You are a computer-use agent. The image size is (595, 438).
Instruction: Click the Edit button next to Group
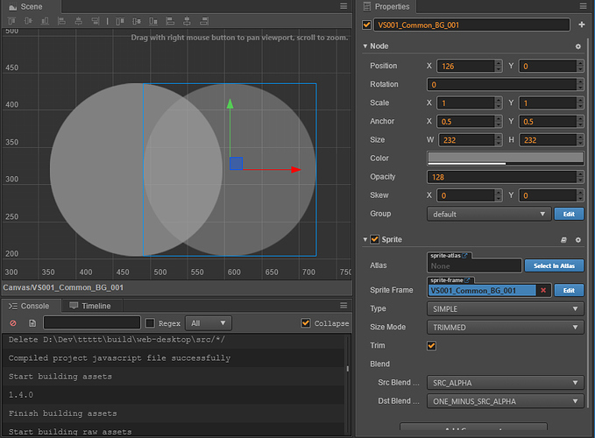point(568,214)
